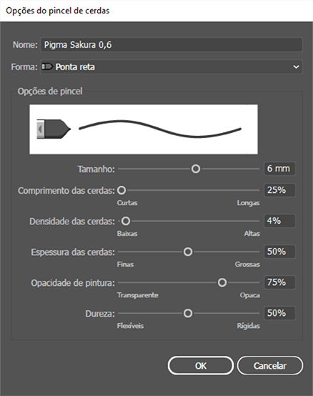Click the Baixas label under bristle density

[127, 234]
